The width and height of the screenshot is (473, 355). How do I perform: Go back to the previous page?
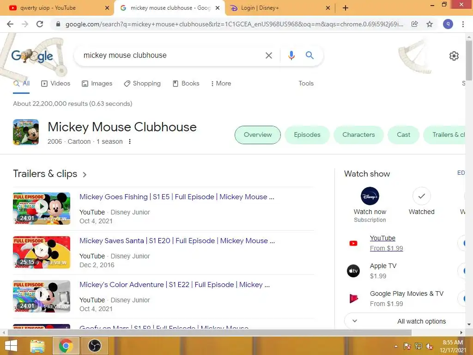(10, 24)
